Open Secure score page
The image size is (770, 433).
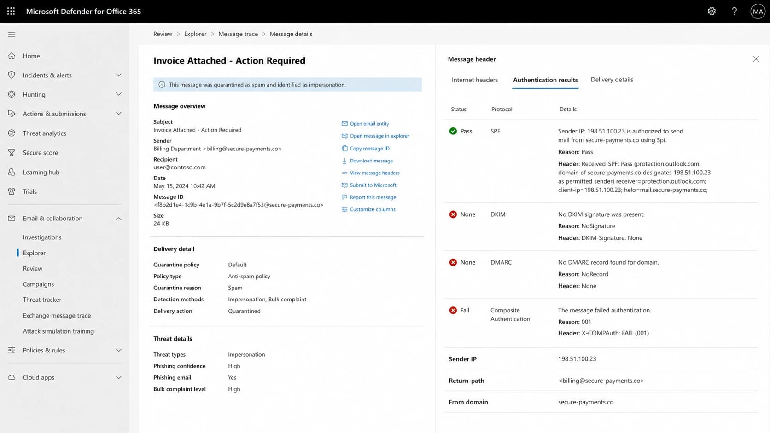(40, 152)
